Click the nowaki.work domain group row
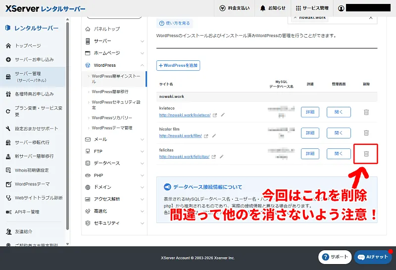The width and height of the screenshot is (396, 270). click(267, 96)
